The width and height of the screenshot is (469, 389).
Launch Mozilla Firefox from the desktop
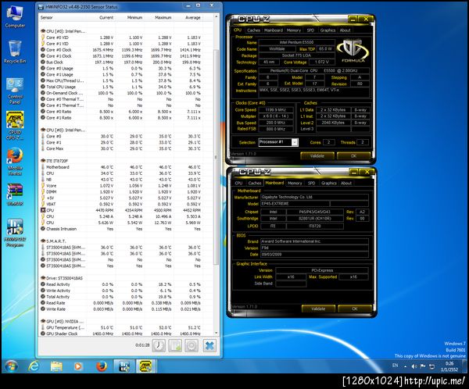point(15,162)
